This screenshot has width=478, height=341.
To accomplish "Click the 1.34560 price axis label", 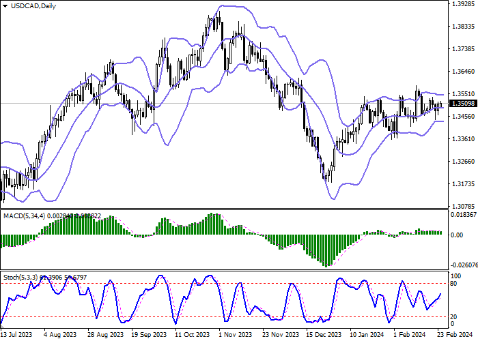I will 463,117.
